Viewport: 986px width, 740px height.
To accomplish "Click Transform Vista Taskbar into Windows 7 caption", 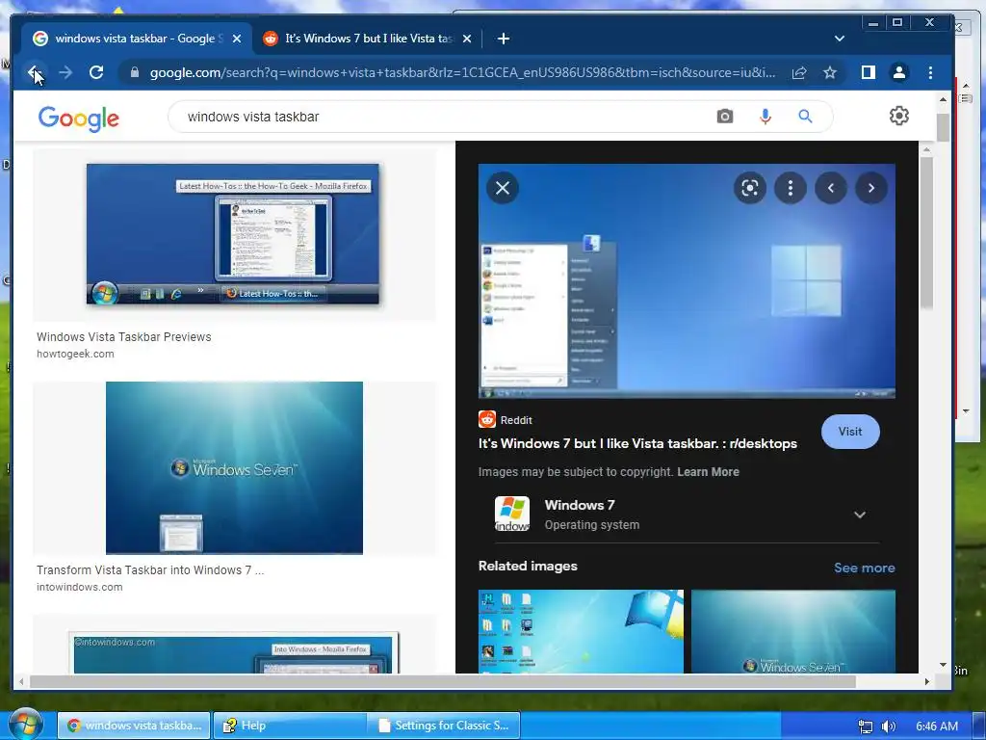I will click(x=150, y=570).
